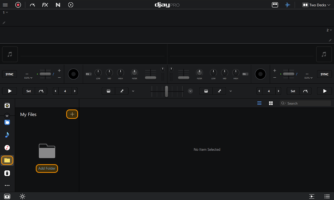This screenshot has width=334, height=200.
Task: Decrease left deck tempo with minus
Action: coord(59,78)
